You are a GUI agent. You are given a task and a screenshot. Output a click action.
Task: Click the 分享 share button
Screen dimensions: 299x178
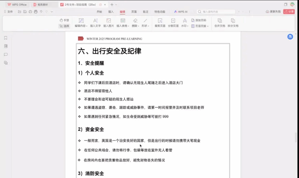coord(289,12)
